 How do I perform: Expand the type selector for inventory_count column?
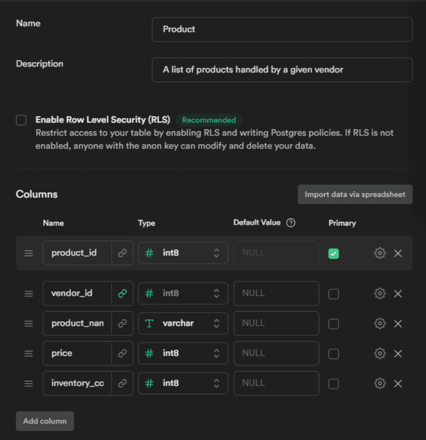click(183, 384)
